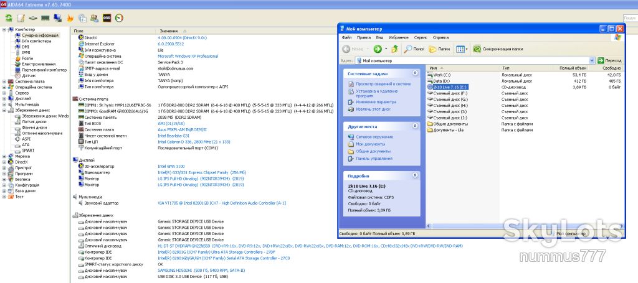Click Переход go button
The height and width of the screenshot is (283, 638).
pos(609,60)
